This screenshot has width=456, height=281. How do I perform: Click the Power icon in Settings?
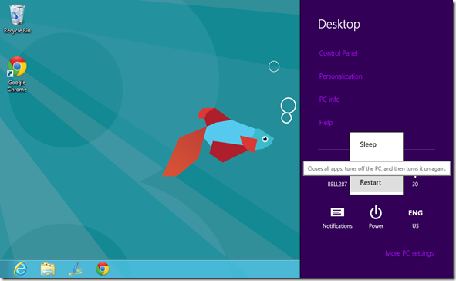pyautogui.click(x=376, y=217)
